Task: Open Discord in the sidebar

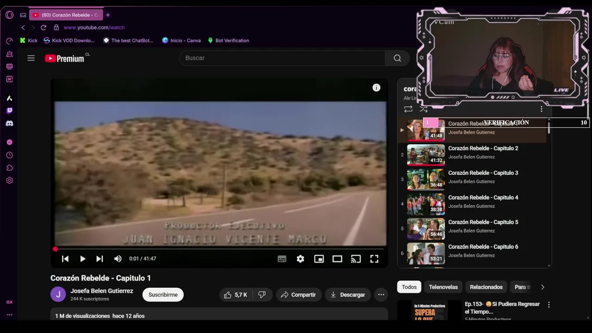Action: [x=9, y=123]
